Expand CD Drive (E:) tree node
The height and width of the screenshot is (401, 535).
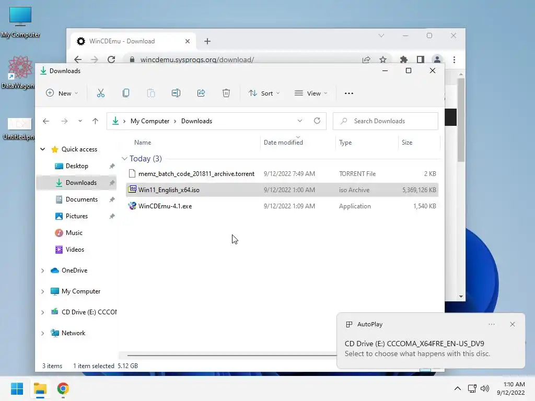(x=43, y=312)
